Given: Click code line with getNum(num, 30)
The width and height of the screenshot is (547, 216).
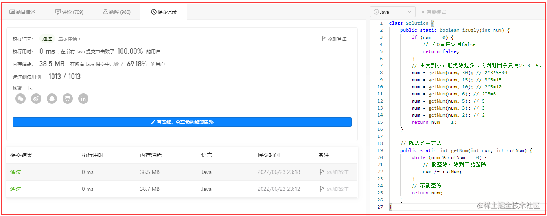Looking at the screenshot, I should tap(459, 73).
